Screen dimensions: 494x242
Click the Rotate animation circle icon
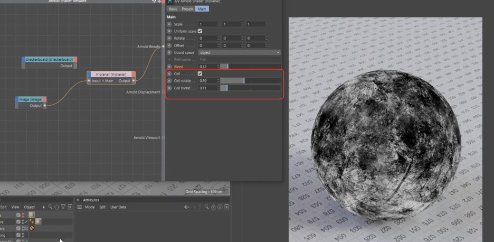coord(169,38)
